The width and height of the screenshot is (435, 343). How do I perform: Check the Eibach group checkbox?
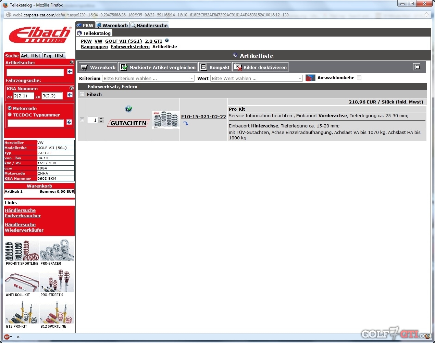pyautogui.click(x=82, y=94)
